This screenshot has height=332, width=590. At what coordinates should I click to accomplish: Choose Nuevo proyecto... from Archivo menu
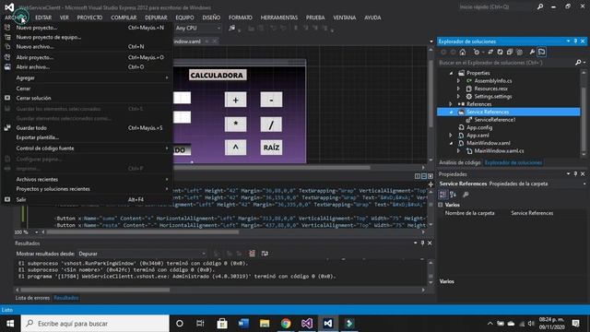(87, 28)
